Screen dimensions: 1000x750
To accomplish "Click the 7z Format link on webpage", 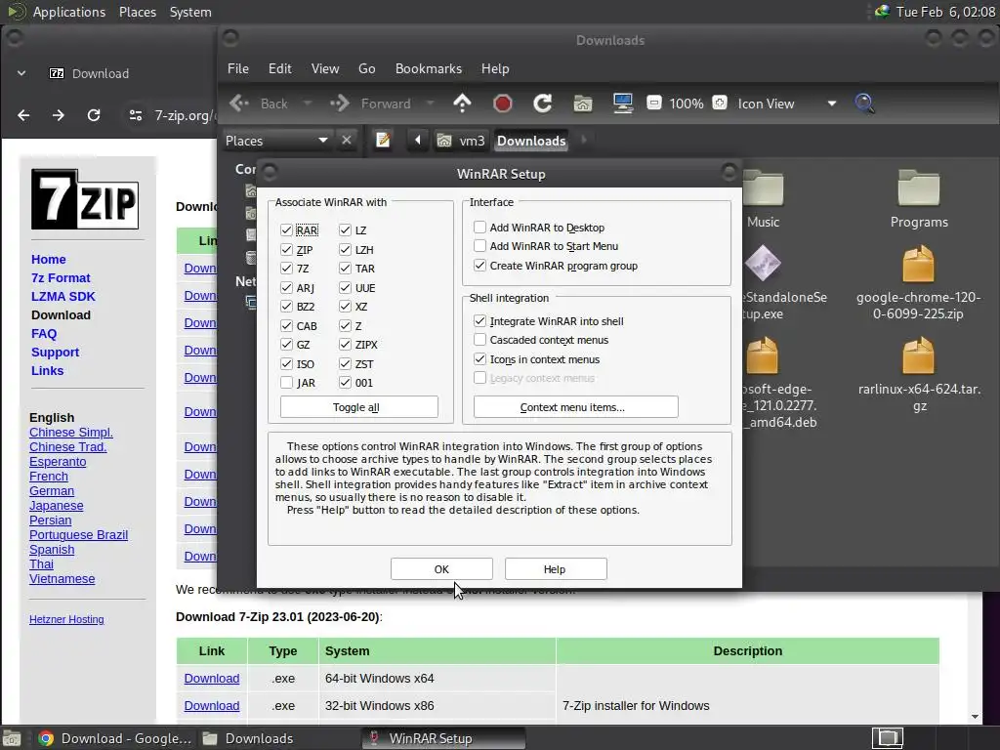I will (x=61, y=277).
